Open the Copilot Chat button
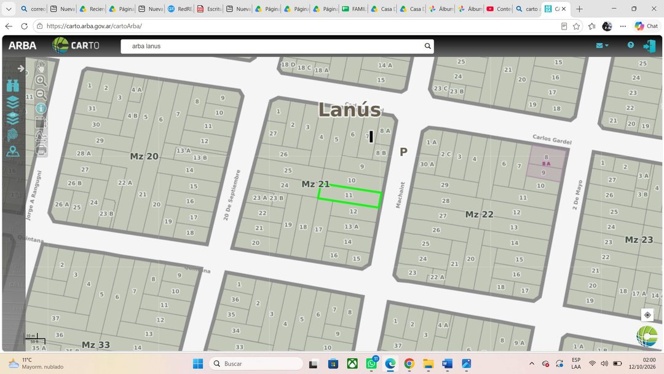The height and width of the screenshot is (374, 664). pyautogui.click(x=647, y=26)
